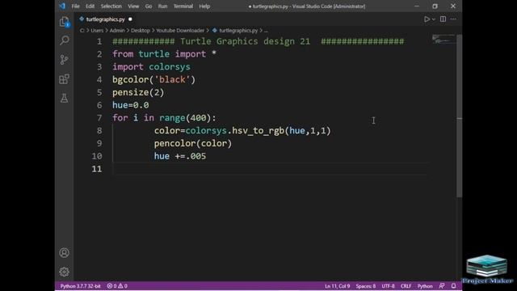Place cursor in the 'Turtle Graphics design 21' comment
The height and width of the screenshot is (291, 517).
pos(245,41)
